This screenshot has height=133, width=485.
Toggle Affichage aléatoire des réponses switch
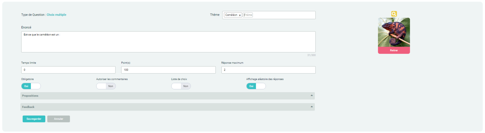pos(256,86)
